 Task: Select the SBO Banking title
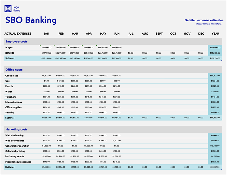[31, 20]
